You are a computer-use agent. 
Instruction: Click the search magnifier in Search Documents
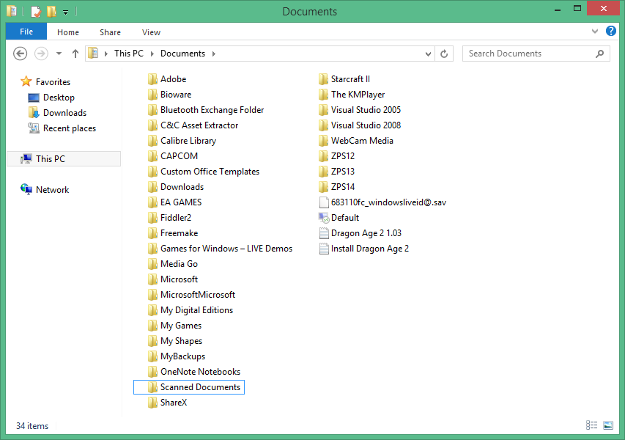point(599,54)
